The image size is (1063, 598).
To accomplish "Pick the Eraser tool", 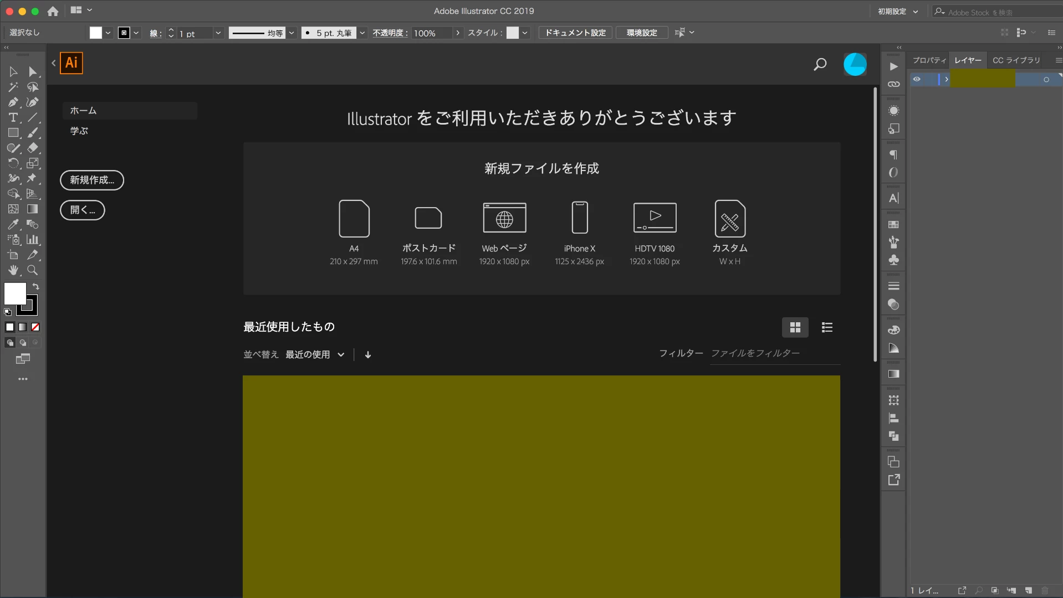I will (33, 148).
